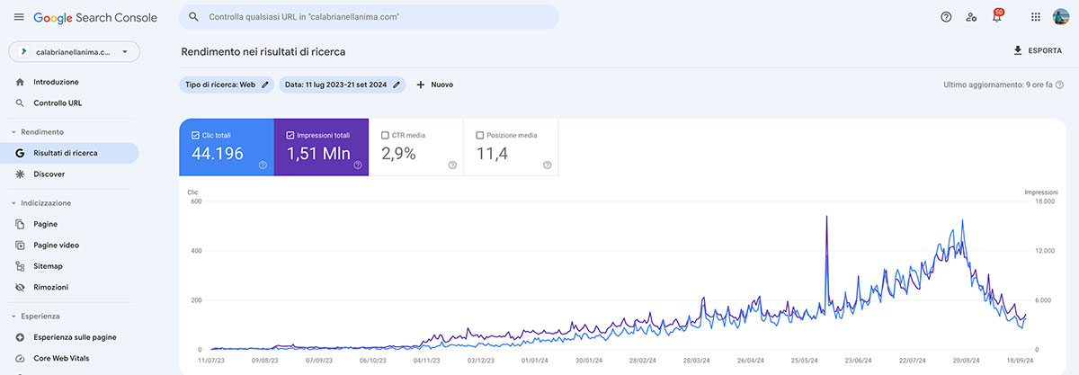Screen dimensions: 1079x375
Task: Edit the Data range filter pencil
Action: [397, 85]
